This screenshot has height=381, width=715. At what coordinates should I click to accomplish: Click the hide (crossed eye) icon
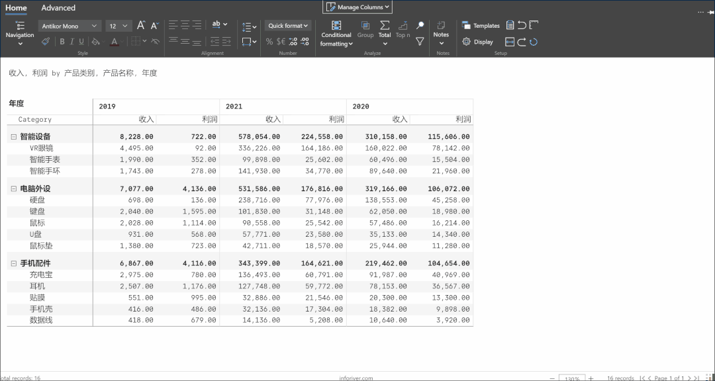coord(155,42)
